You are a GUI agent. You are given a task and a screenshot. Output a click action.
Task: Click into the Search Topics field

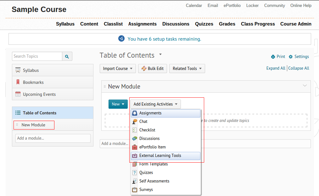(37, 56)
